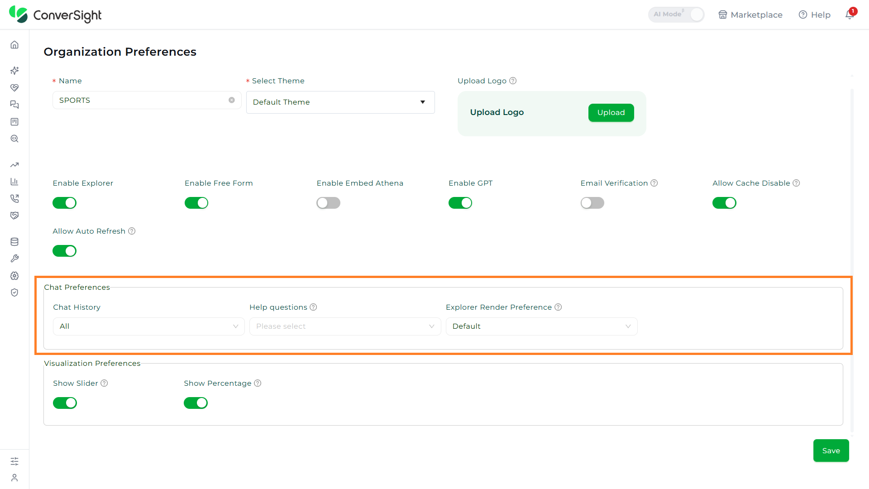Image resolution: width=869 pixels, height=489 pixels.
Task: Open the Marketplace menu item
Action: pyautogui.click(x=750, y=14)
